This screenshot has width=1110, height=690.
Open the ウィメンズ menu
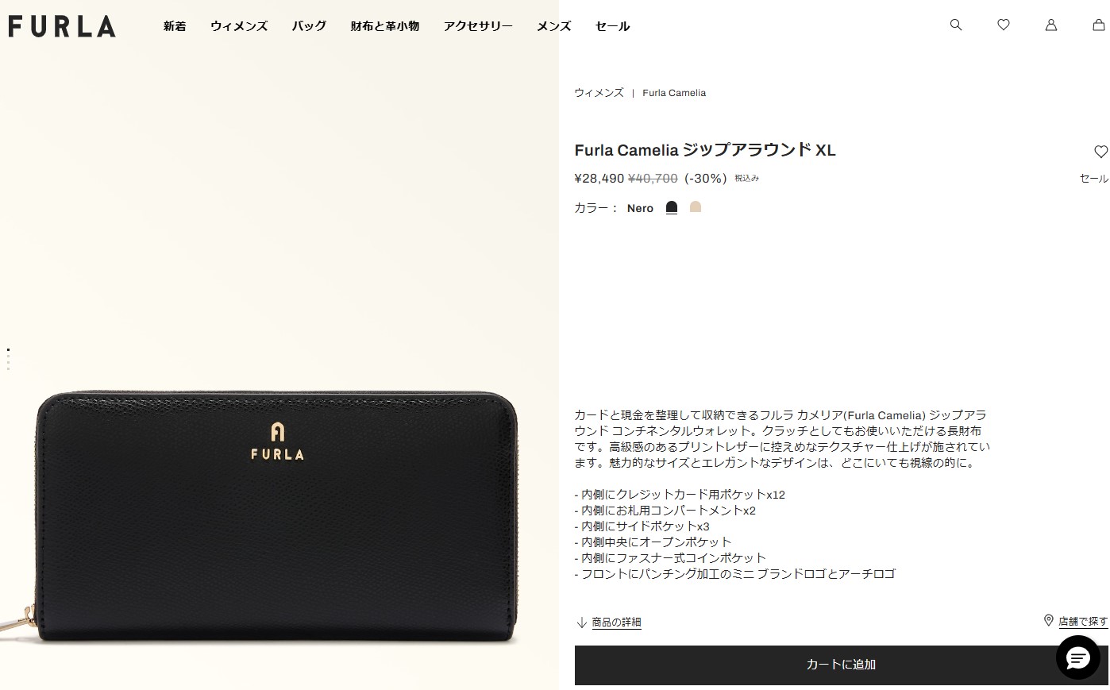click(x=239, y=26)
